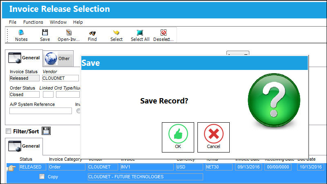Click the Invoice Category column header

pos(65,159)
